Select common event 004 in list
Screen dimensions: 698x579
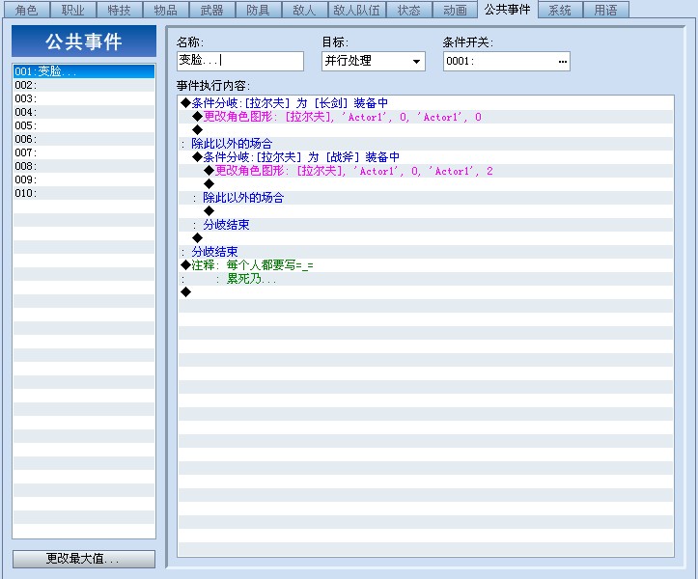[84, 112]
